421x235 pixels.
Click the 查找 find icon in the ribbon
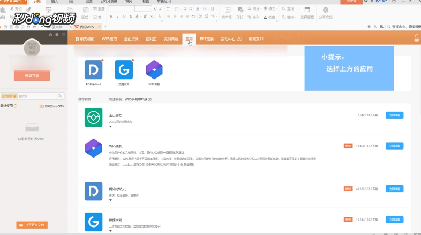[x=284, y=9]
